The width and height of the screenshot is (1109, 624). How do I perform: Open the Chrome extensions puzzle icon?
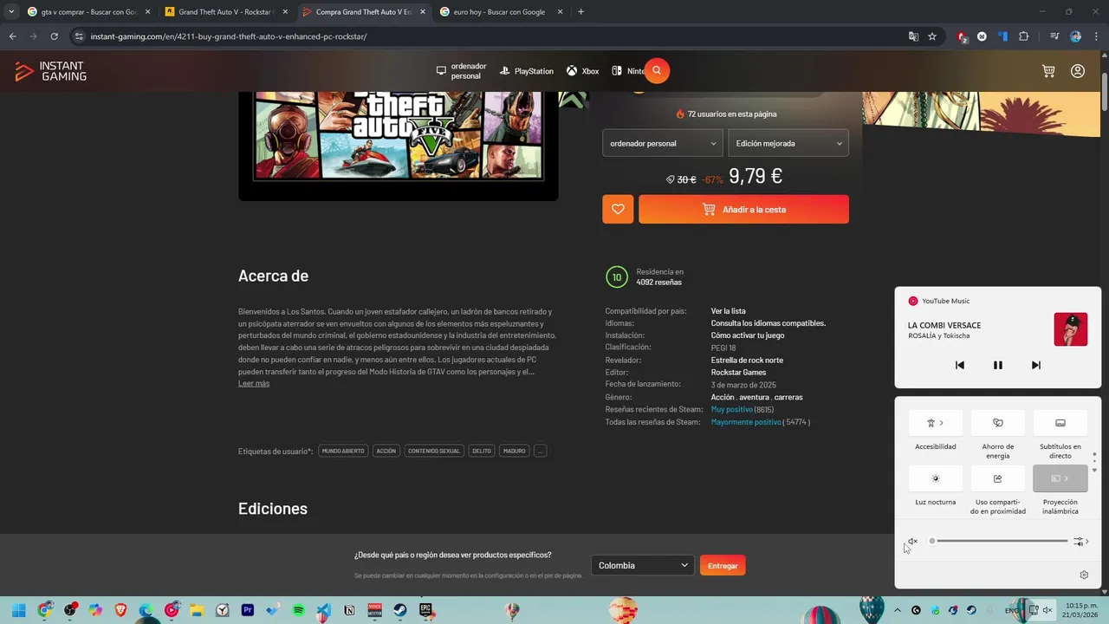pos(1024,36)
